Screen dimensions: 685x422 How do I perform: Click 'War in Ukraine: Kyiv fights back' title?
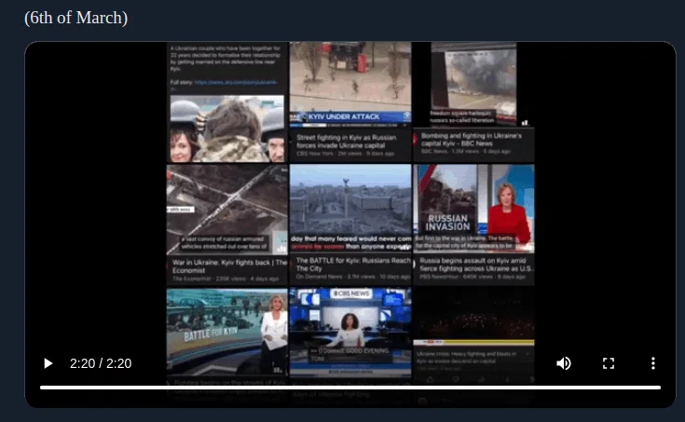(x=229, y=266)
